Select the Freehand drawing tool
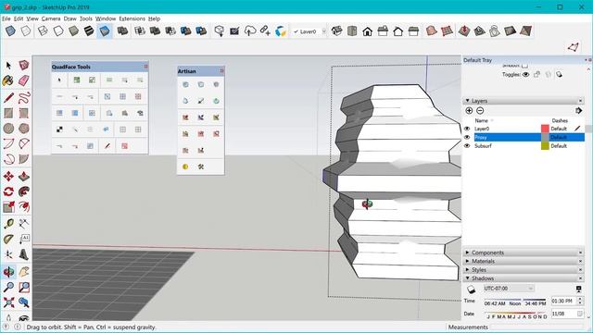Screen dimensions: 593x333 click(24, 98)
